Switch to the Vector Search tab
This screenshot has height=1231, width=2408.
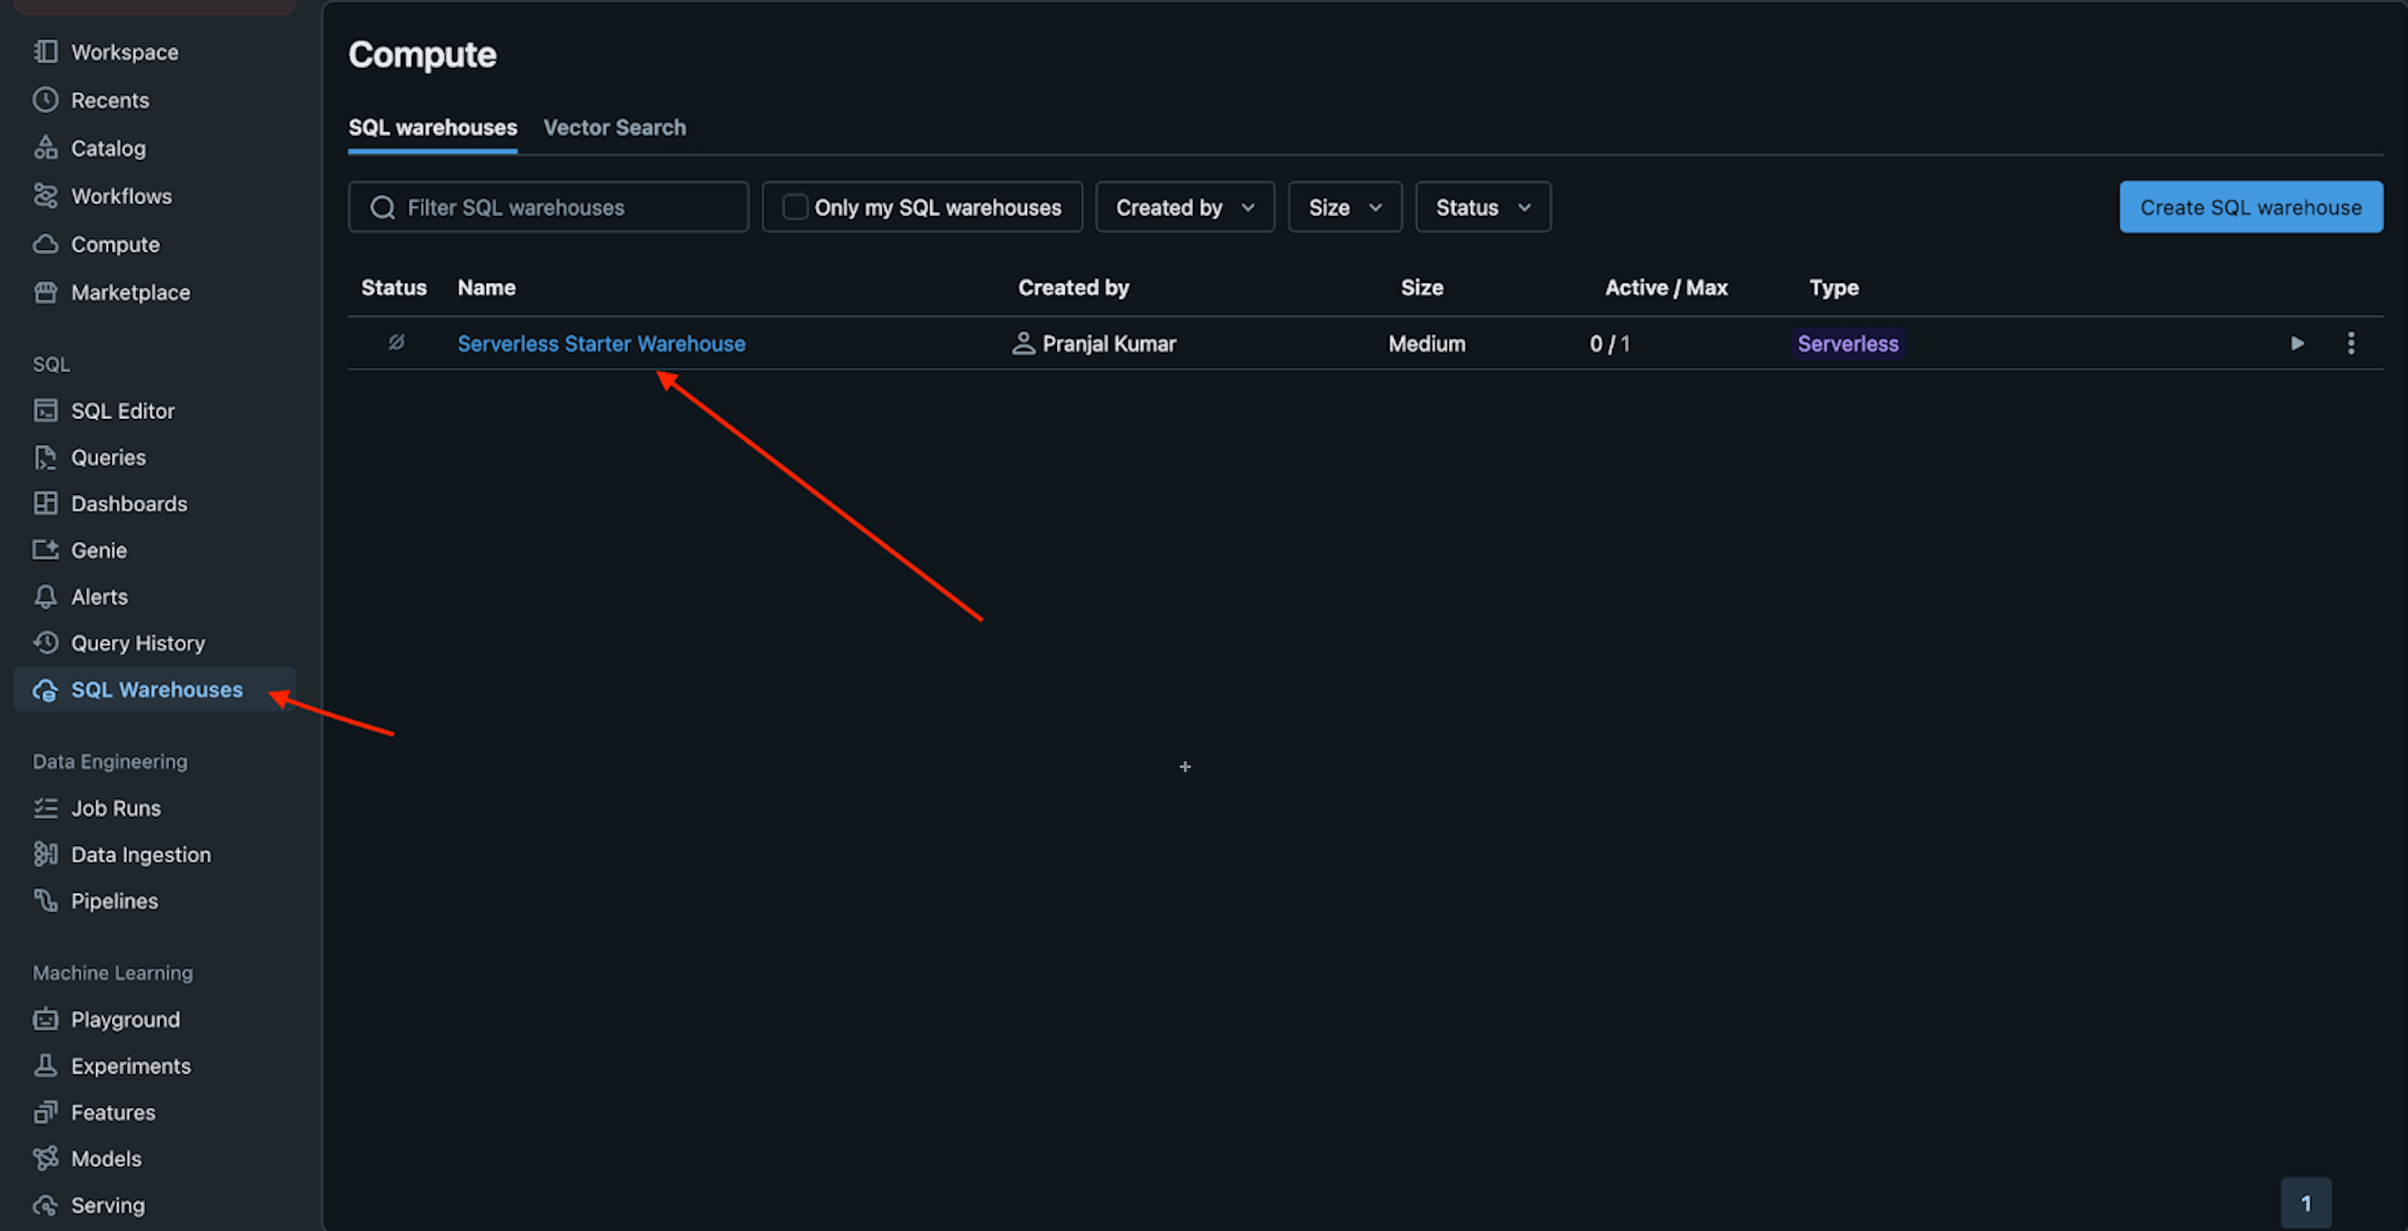tap(614, 127)
